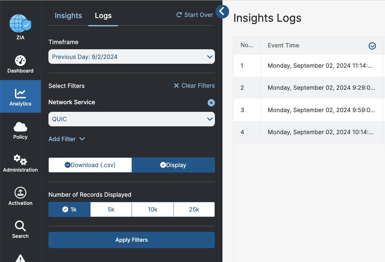
Task: Select 10k records displayed
Action: point(153,209)
